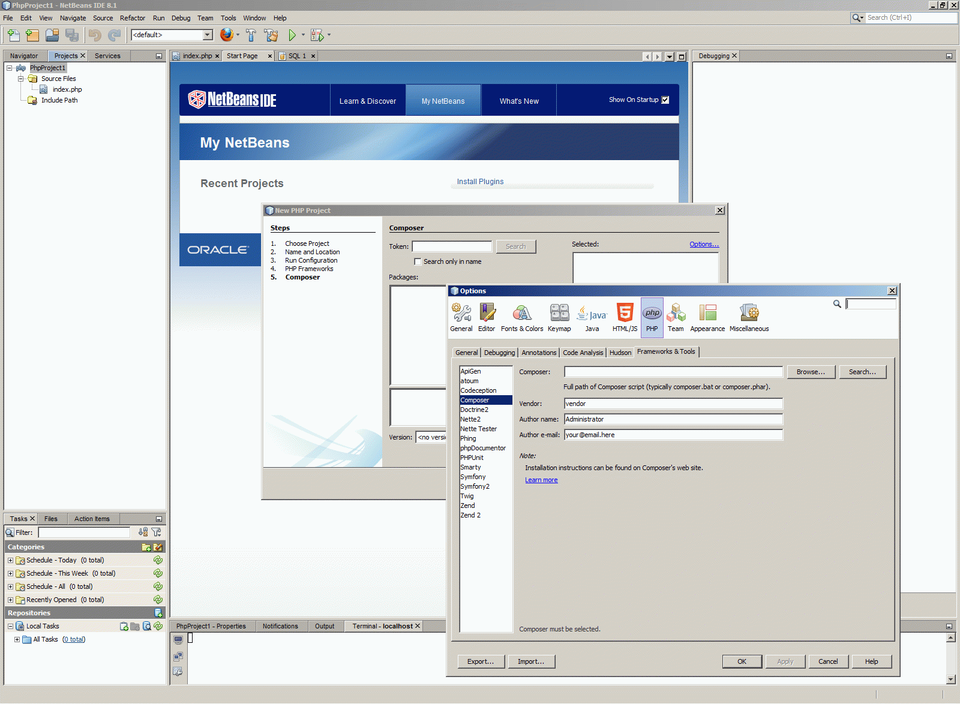Open the Miscellaneous options category
The width and height of the screenshot is (960, 704).
(749, 318)
